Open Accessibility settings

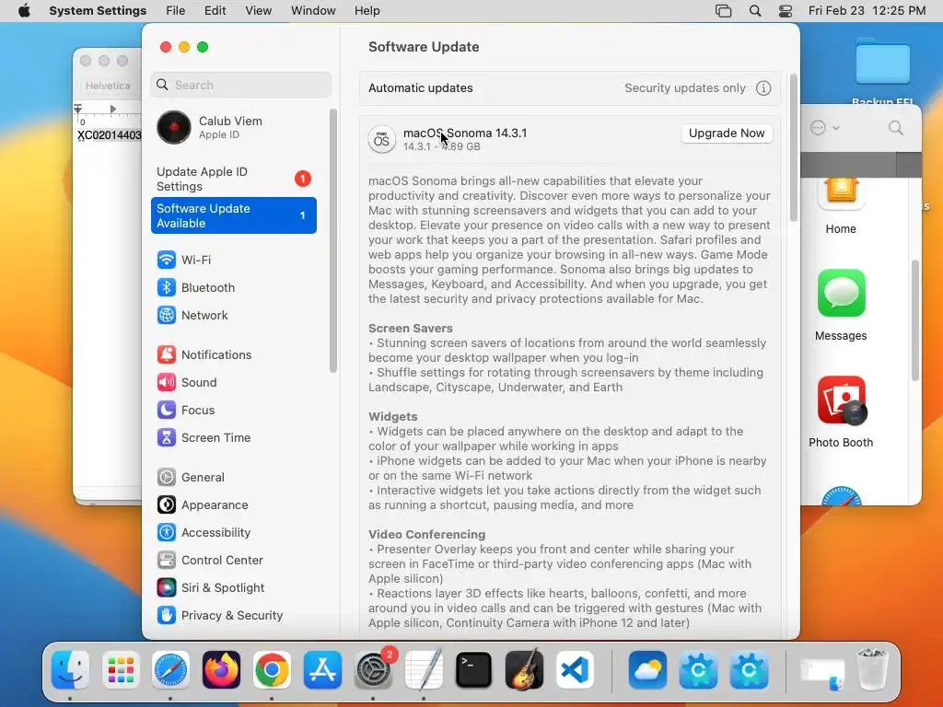233,533
